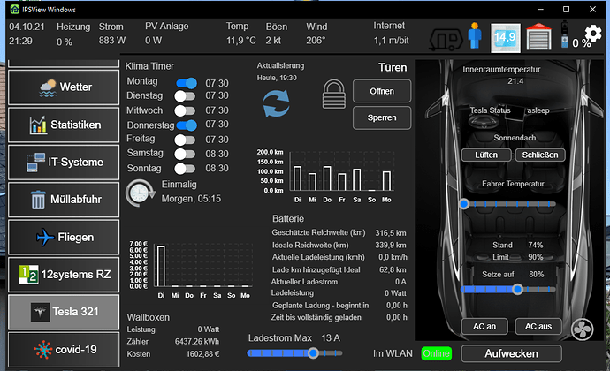Screen dimensions: 610x371
Task: Click the IPSView app icon in title bar
Action: (x=15, y=9)
